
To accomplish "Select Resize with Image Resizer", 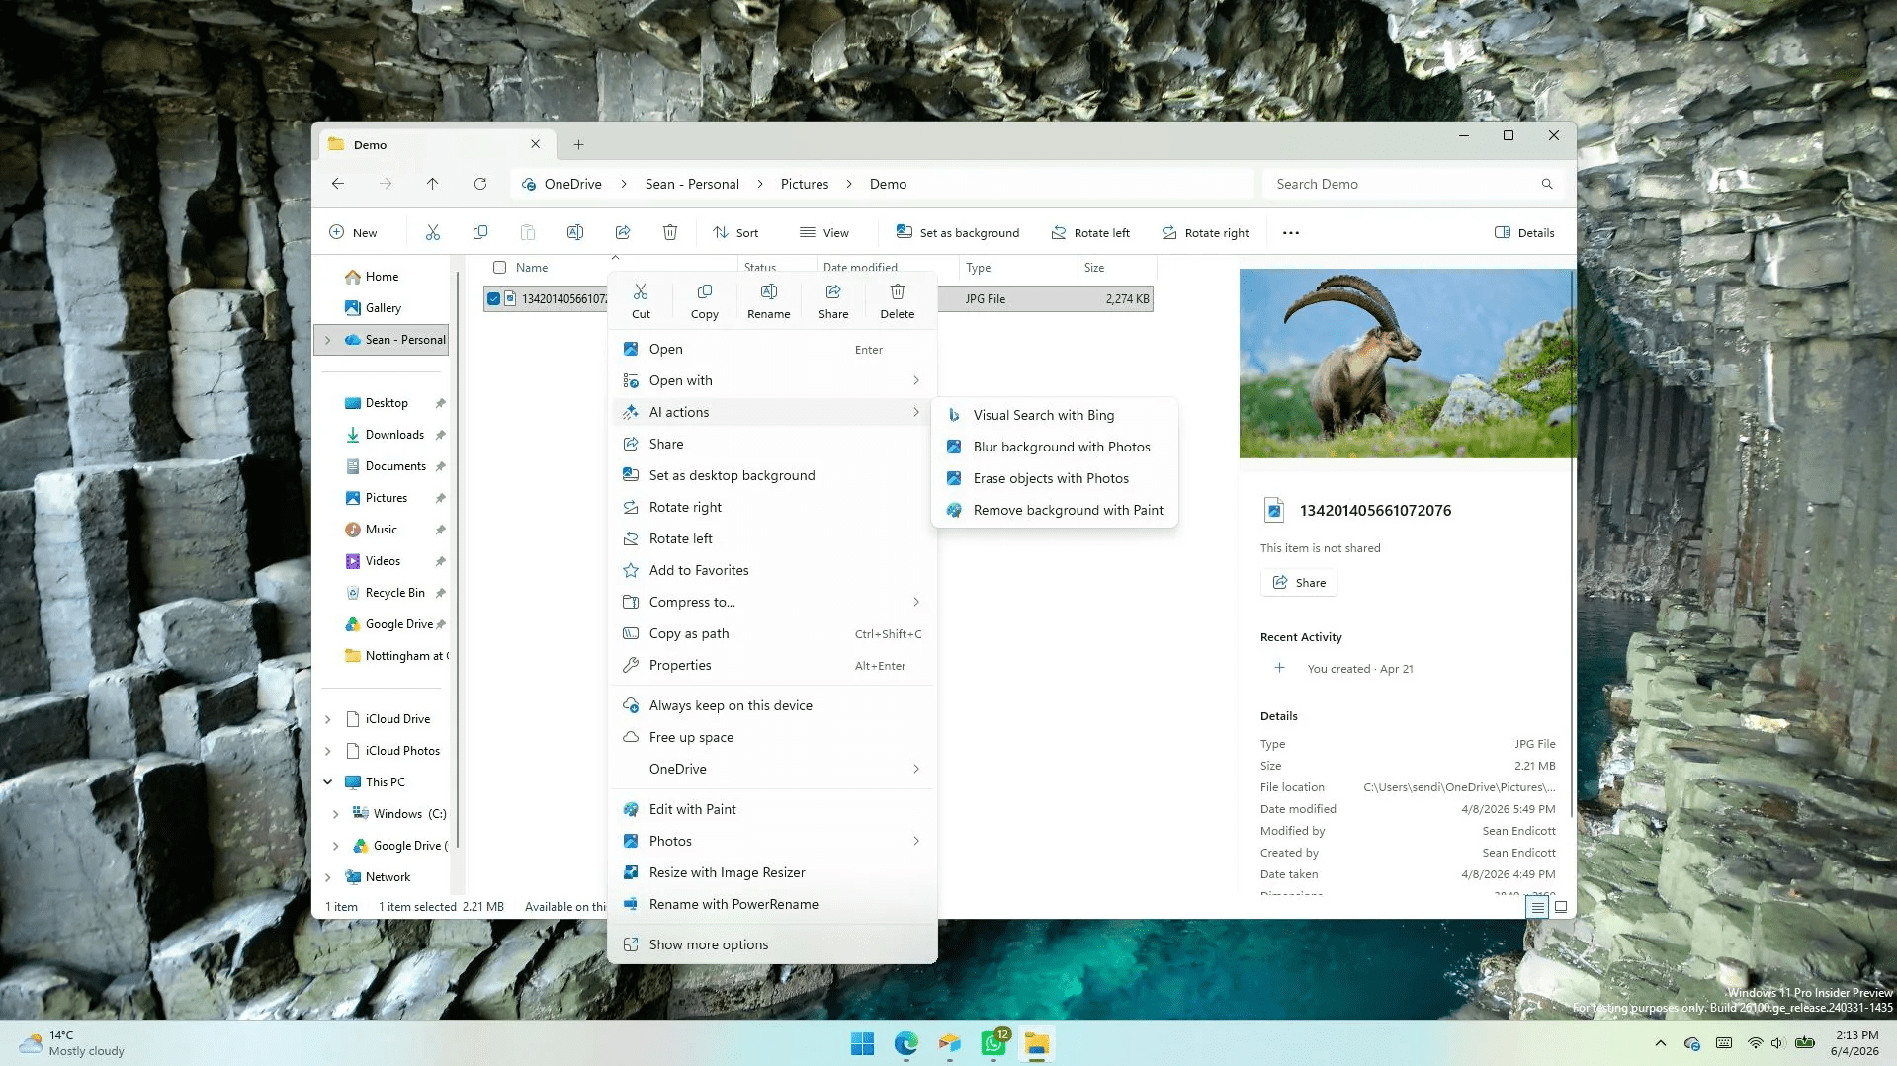I will click(772, 872).
